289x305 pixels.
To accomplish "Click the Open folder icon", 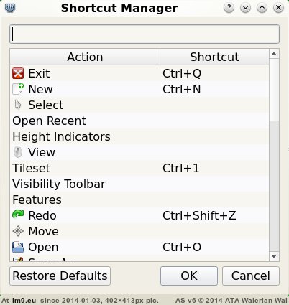I will (x=18, y=247).
